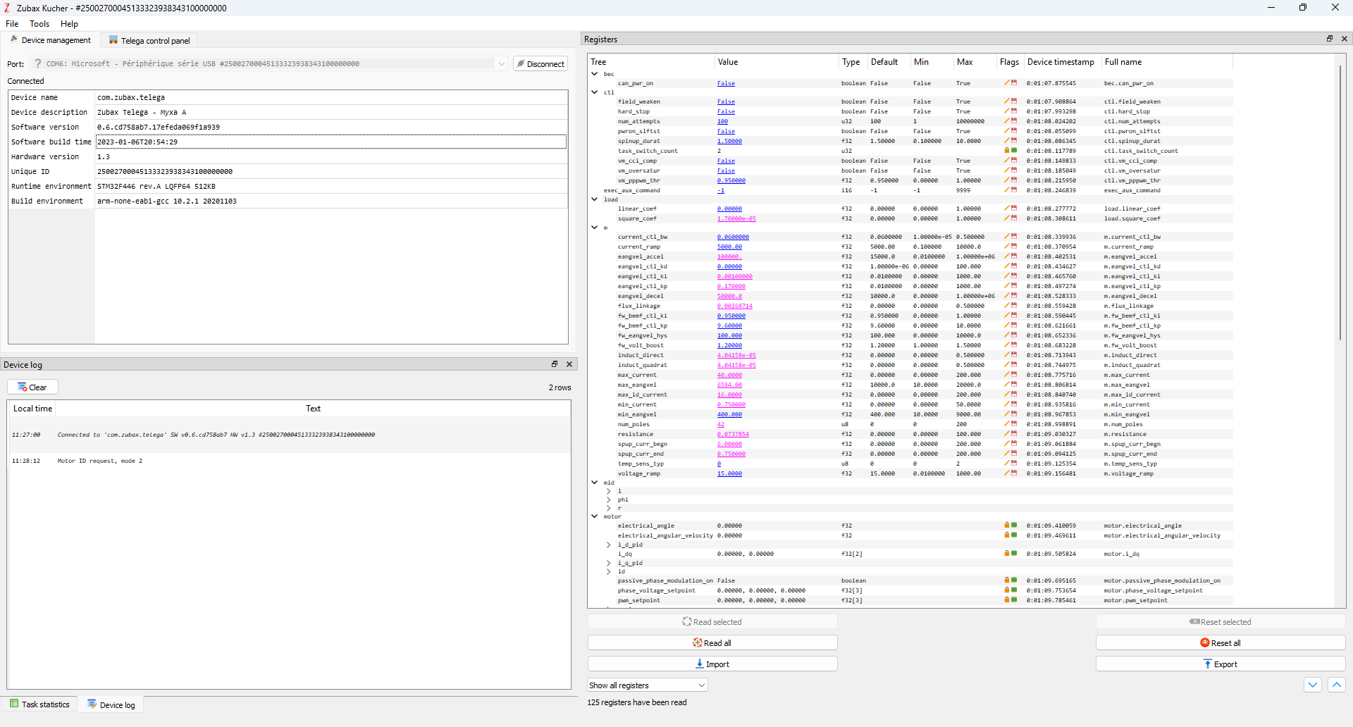Open the Tools menu
Screen dimensions: 1353x727
(39, 24)
